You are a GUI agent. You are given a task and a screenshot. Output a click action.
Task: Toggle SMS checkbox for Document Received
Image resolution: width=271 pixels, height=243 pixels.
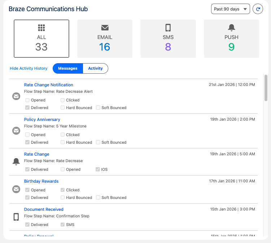tap(62, 225)
